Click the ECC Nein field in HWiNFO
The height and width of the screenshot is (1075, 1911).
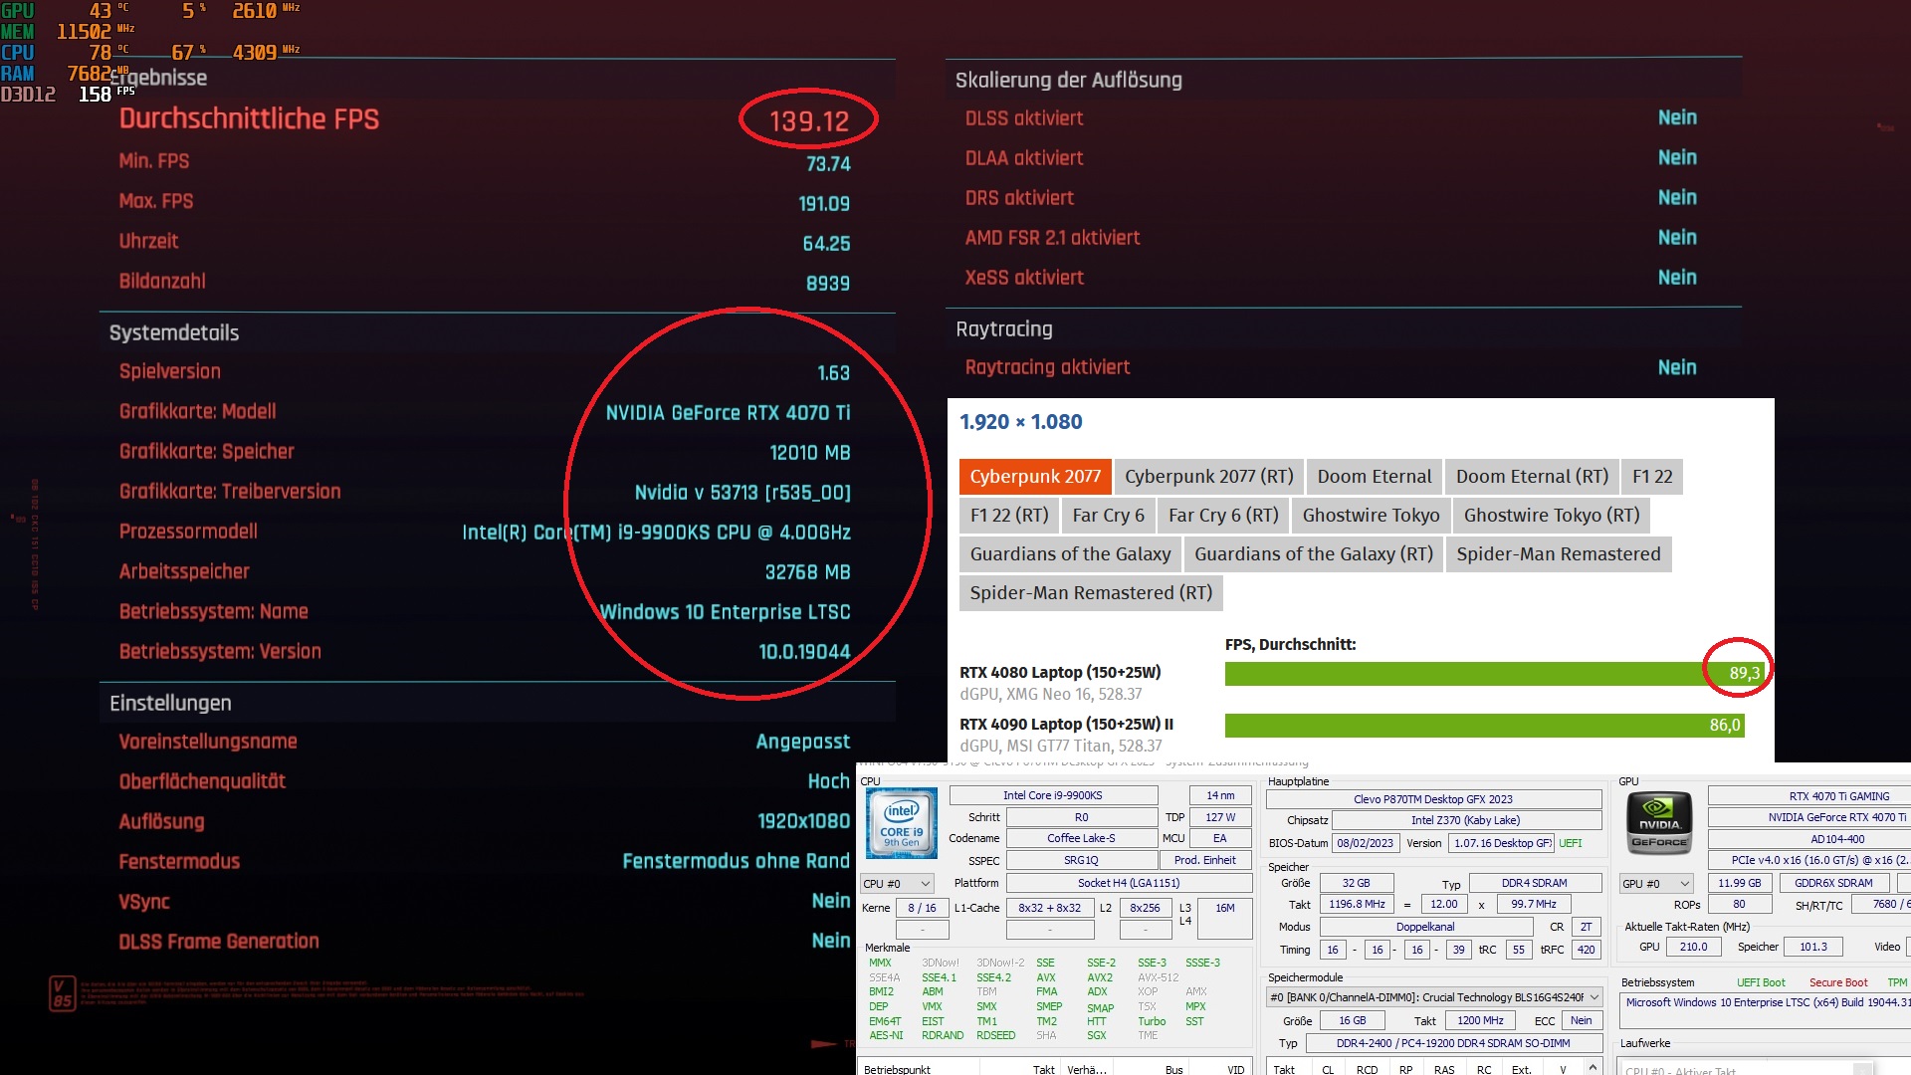(x=1582, y=1020)
